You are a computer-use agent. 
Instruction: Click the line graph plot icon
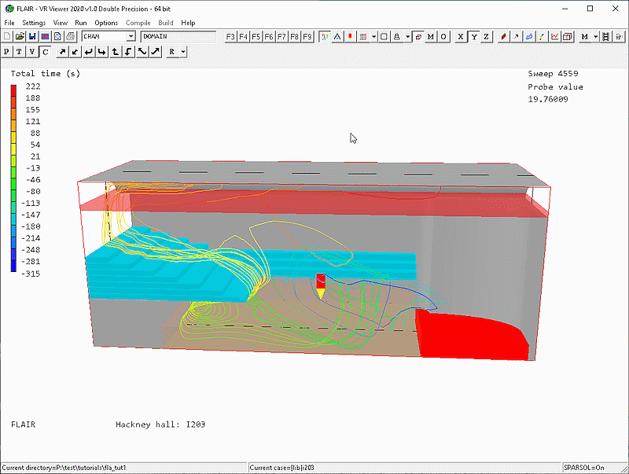pyautogui.click(x=555, y=36)
